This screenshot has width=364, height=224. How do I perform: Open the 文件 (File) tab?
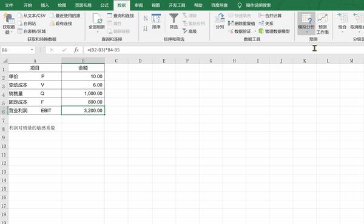(x=9, y=5)
